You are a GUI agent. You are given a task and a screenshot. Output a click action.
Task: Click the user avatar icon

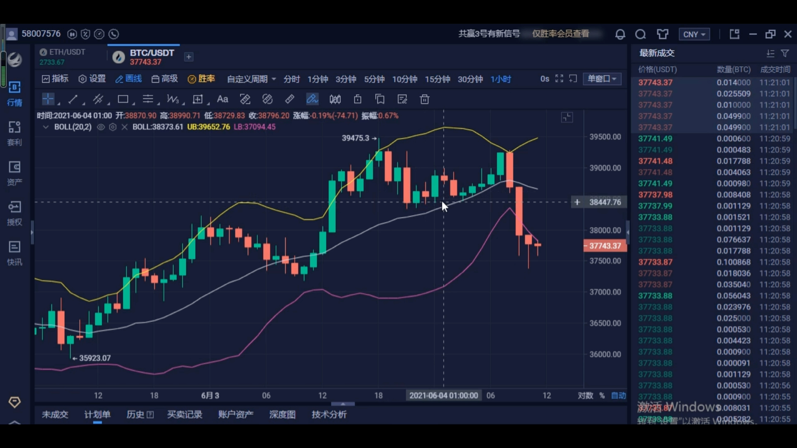coord(12,34)
